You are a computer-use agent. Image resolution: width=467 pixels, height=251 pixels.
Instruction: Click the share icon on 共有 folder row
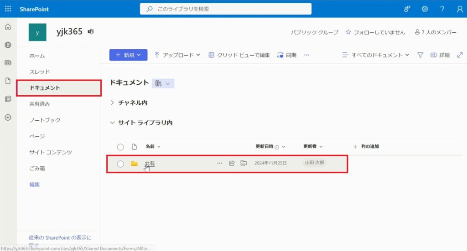pos(232,164)
